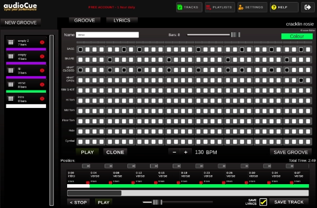The height and width of the screenshot is (208, 317).
Task: Click SAVE TRACK
Action: coord(289,202)
